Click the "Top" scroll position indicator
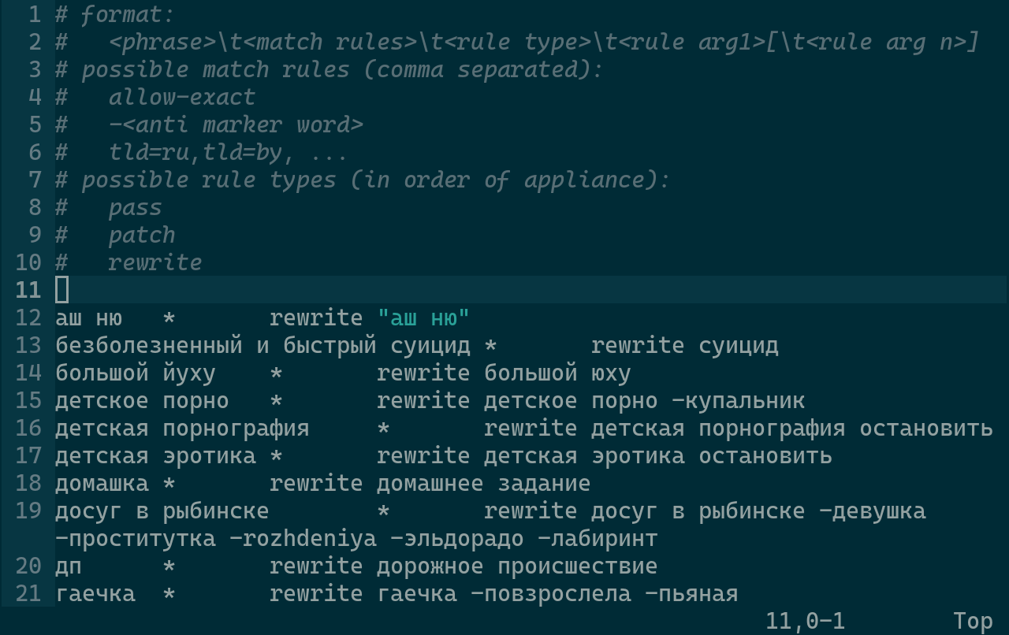 973,621
